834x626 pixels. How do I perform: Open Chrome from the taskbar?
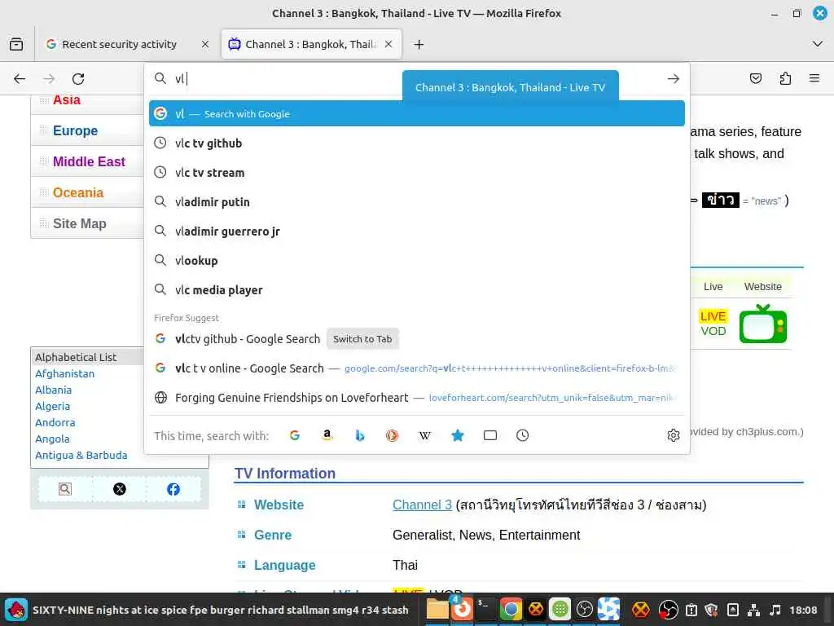[x=511, y=610]
